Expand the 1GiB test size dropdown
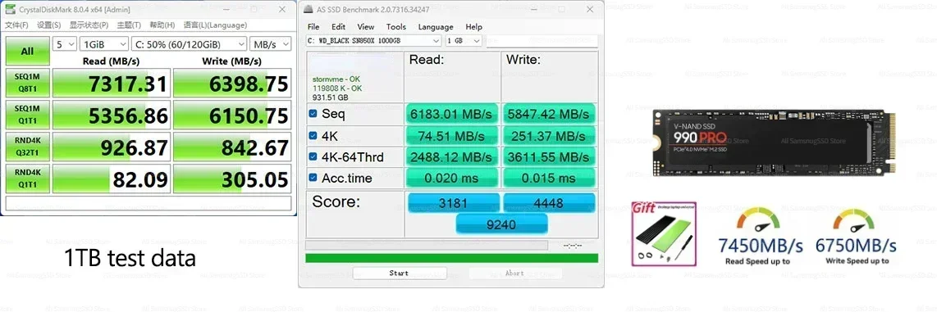Viewport: 937px width, 312px height. (104, 44)
